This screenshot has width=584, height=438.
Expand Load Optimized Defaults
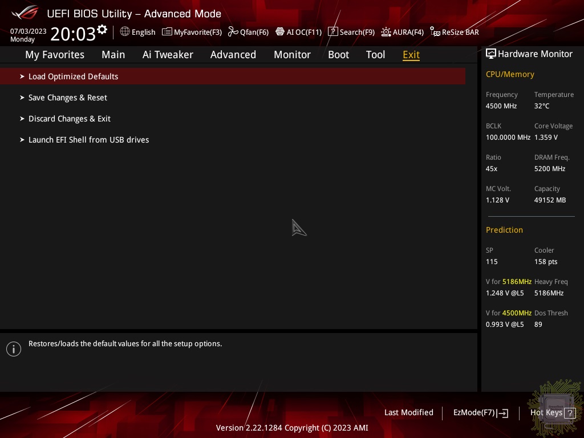[73, 76]
